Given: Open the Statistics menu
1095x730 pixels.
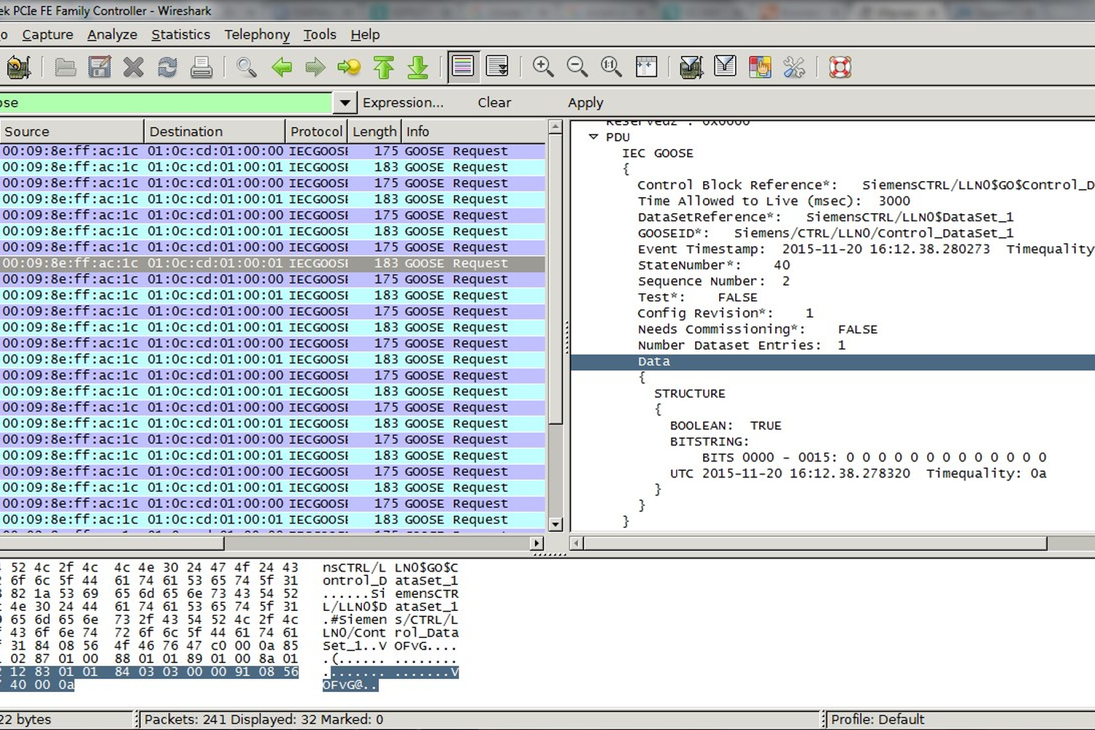Looking at the screenshot, I should (x=180, y=34).
